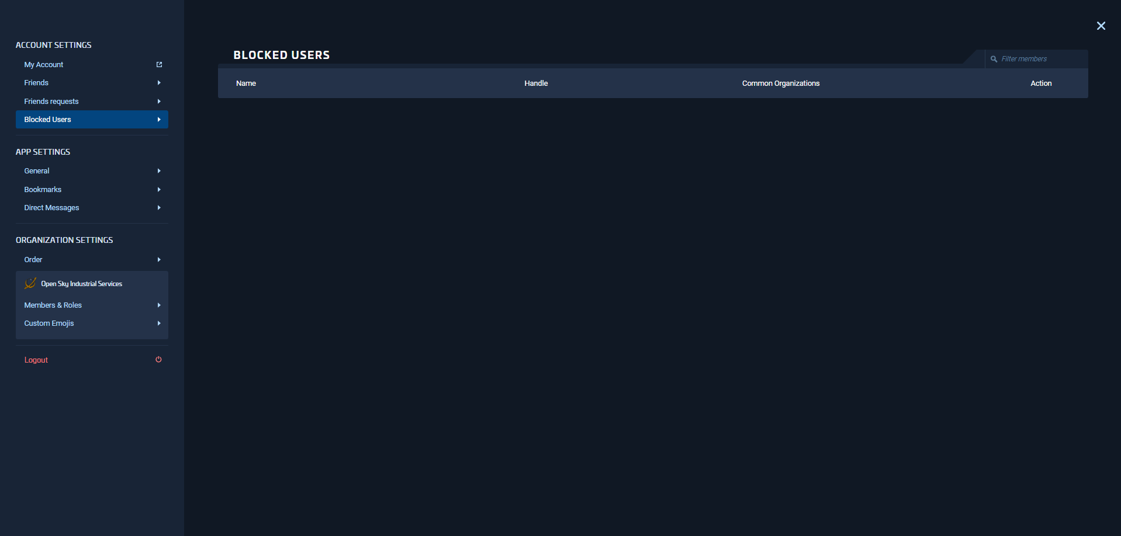Screen dimensions: 1121x536
Task: Open the Friends requests page
Action: 51,101
